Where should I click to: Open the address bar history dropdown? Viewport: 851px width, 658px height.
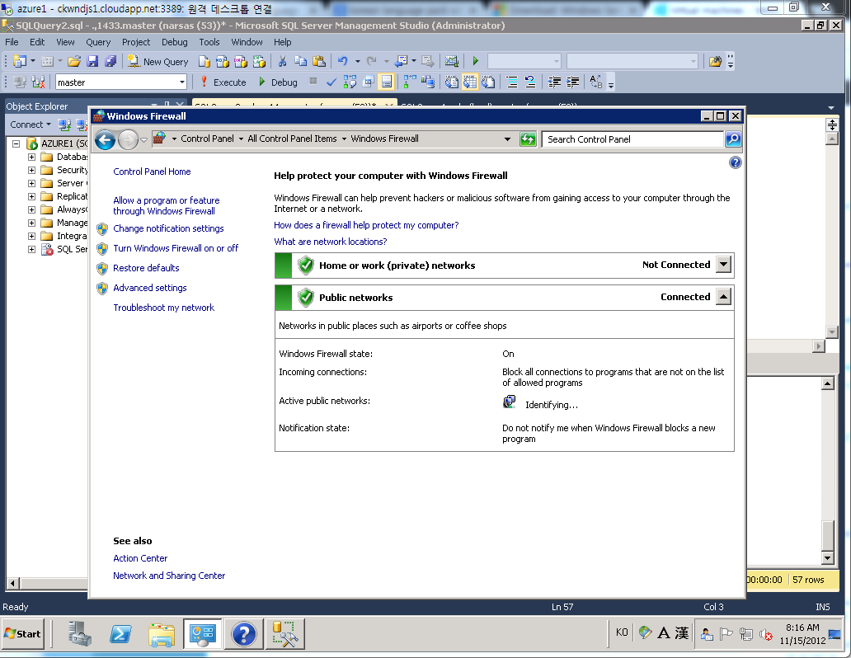(x=507, y=139)
